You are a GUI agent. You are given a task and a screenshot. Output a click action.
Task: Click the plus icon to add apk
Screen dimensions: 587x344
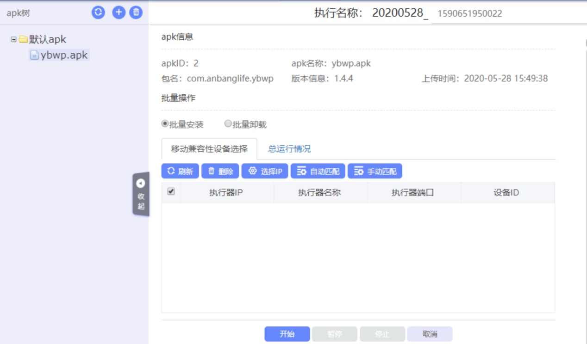119,12
